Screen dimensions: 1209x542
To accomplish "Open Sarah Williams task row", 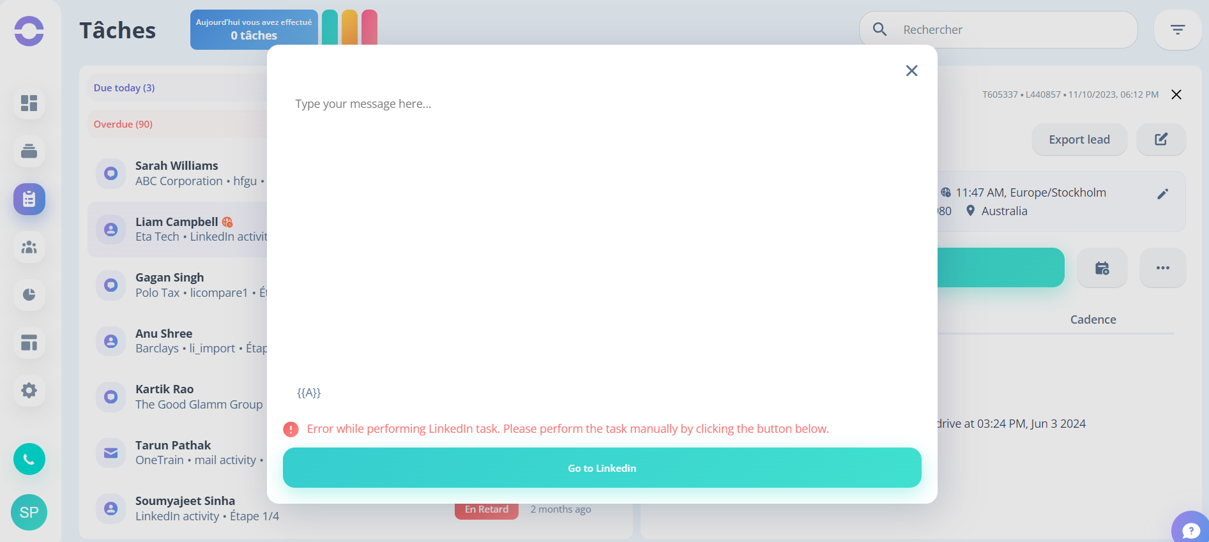I will pos(178,174).
